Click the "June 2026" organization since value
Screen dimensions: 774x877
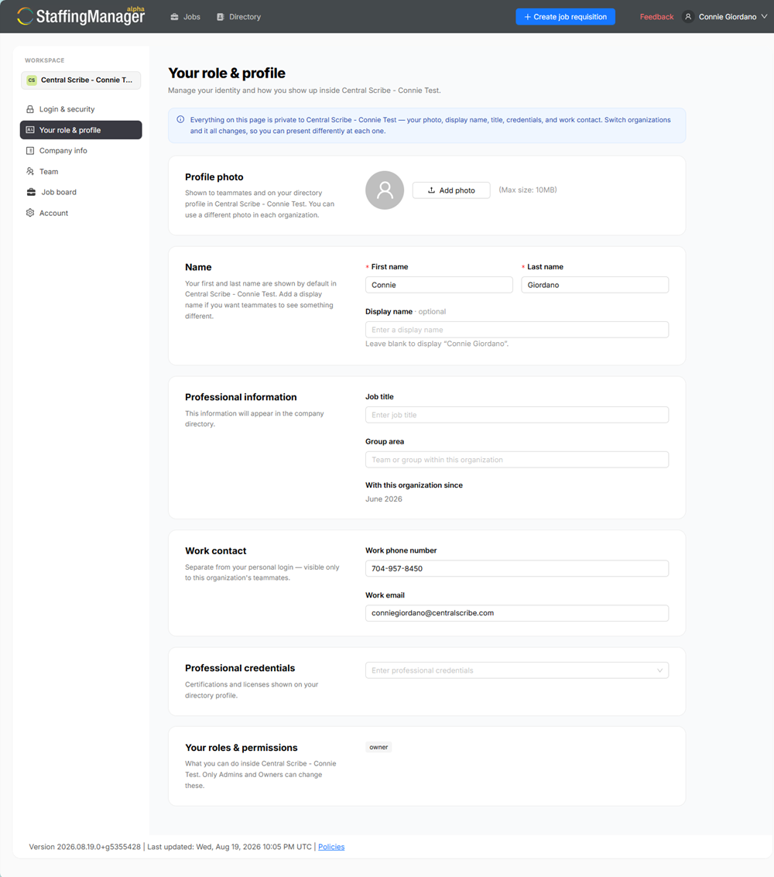(384, 499)
